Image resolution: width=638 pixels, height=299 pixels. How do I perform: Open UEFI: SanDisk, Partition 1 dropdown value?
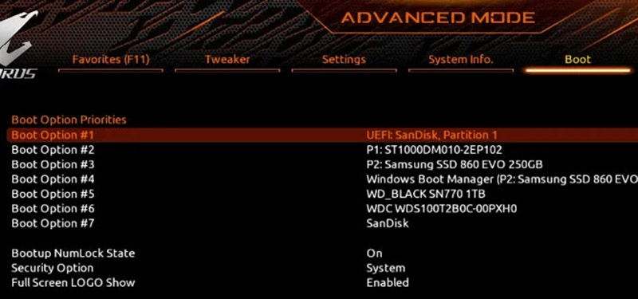(x=431, y=135)
